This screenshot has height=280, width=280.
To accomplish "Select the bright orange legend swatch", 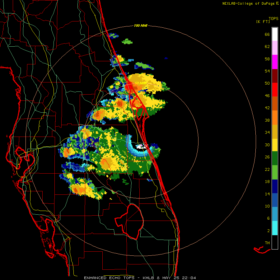I will click(275, 118).
